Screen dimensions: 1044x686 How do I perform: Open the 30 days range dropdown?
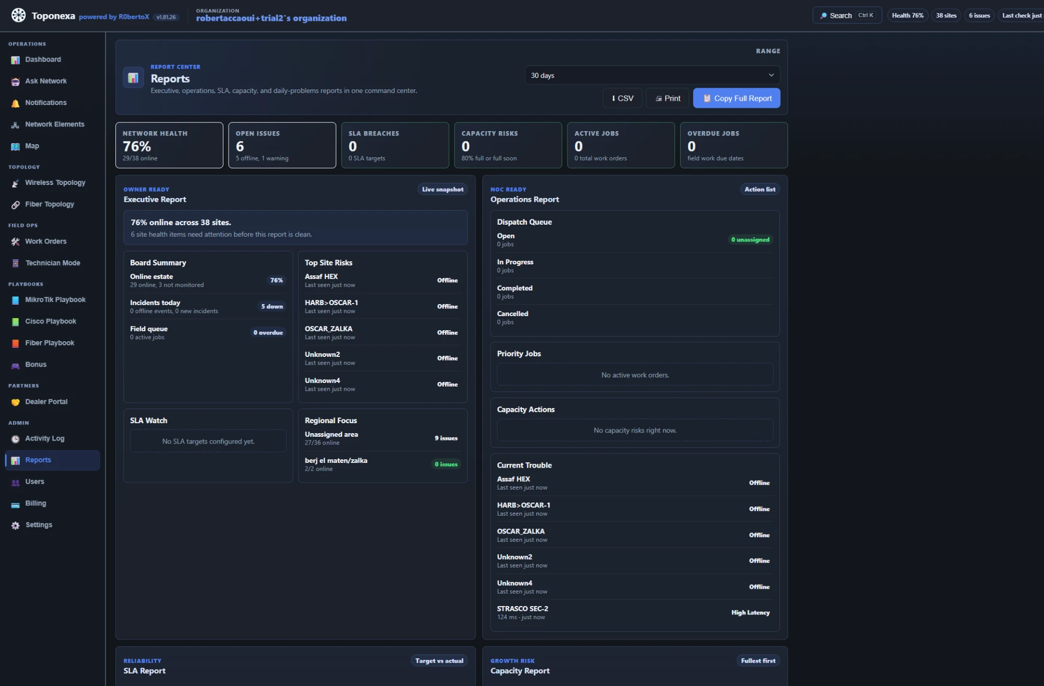click(x=652, y=75)
